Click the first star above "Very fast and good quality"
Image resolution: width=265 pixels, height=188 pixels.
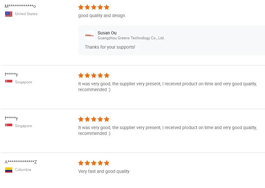tap(81, 163)
